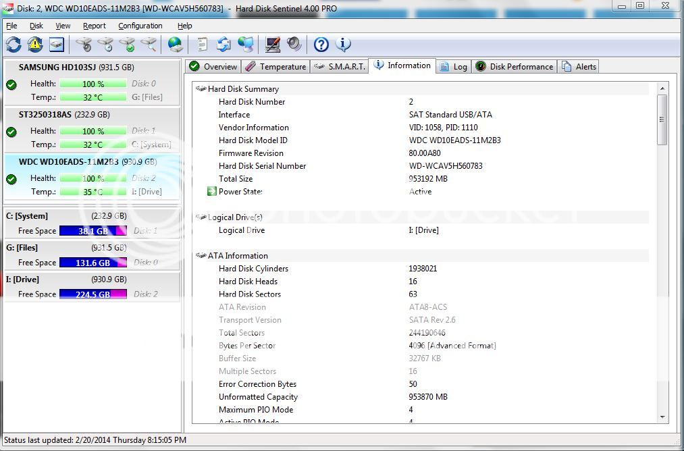Click the scrollbar down arrow in Information panel
Screen dimensions: 684x451
[662, 417]
